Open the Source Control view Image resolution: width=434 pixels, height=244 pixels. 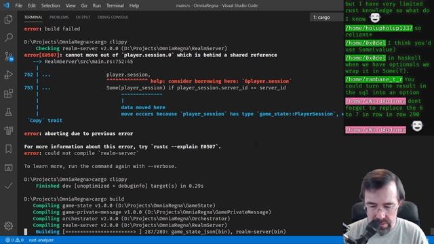click(9, 56)
